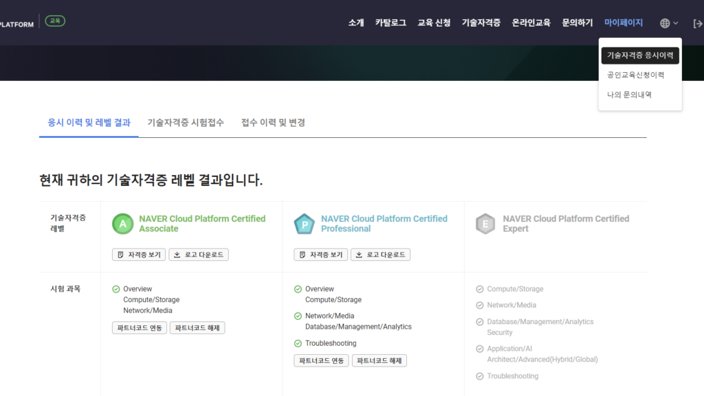Viewport: 704px width, 396px height.
Task: Click the 시험 과목 row label
Action: [x=65, y=289]
